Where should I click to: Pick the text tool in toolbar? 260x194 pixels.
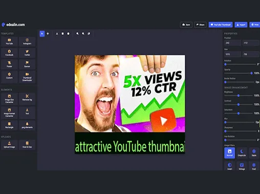pyautogui.click(x=57, y=34)
